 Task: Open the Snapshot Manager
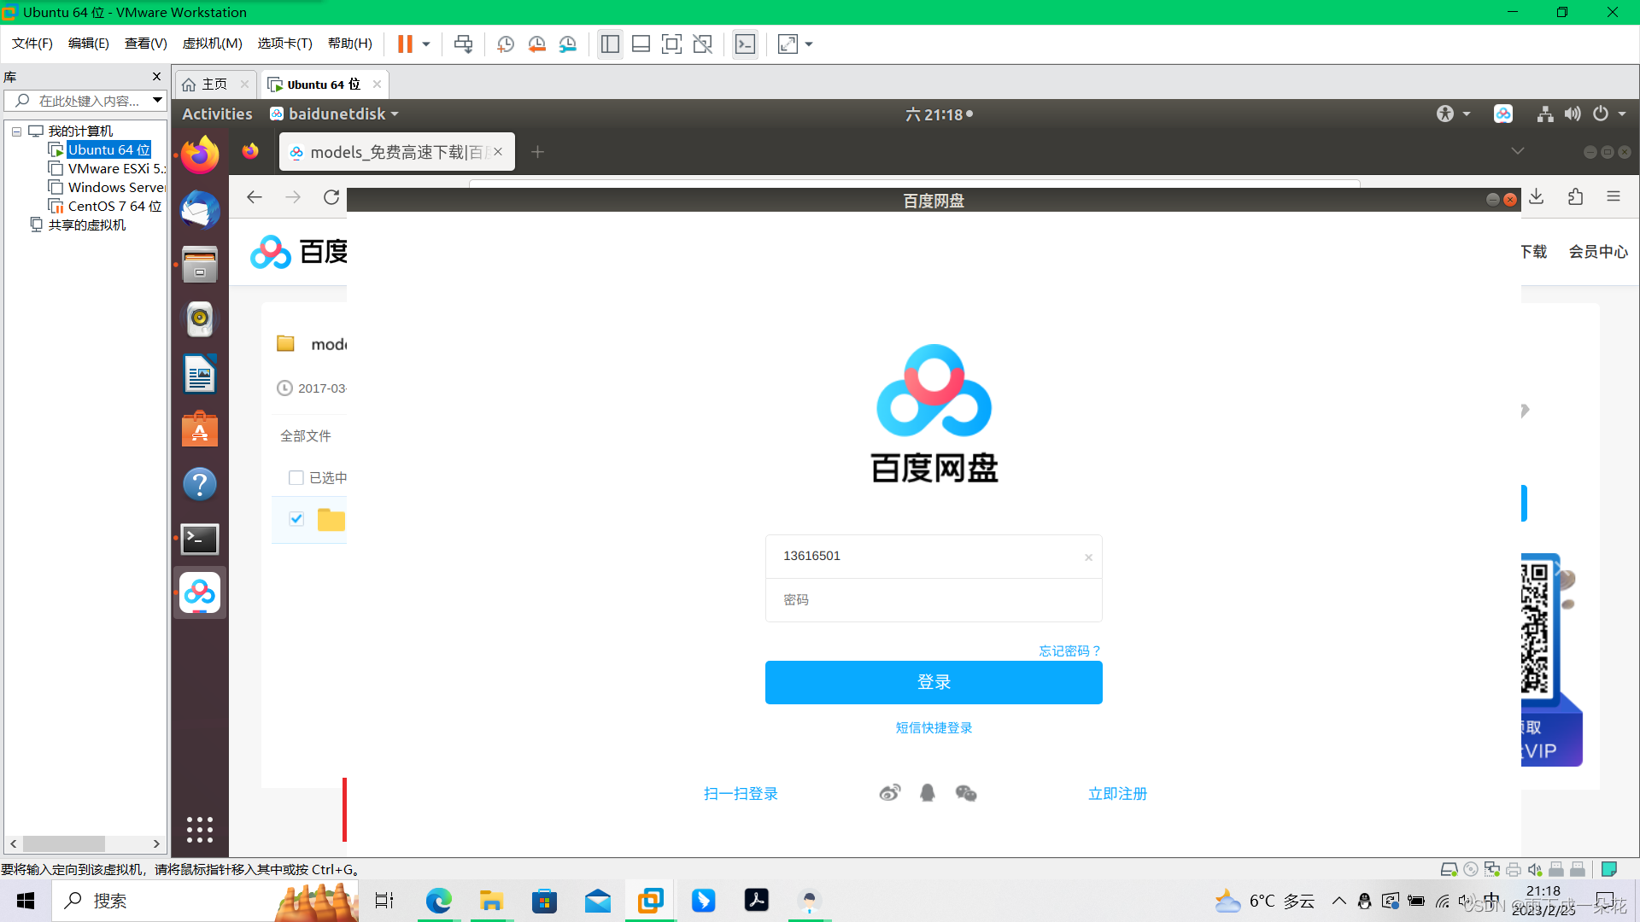click(568, 44)
